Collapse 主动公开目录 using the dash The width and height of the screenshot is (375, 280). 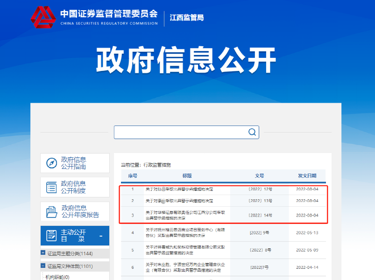coord(101,236)
